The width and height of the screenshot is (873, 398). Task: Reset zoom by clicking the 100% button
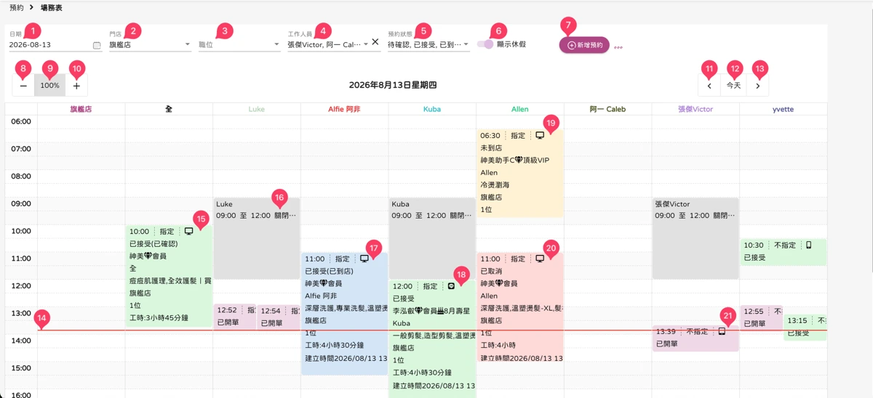[x=49, y=85]
